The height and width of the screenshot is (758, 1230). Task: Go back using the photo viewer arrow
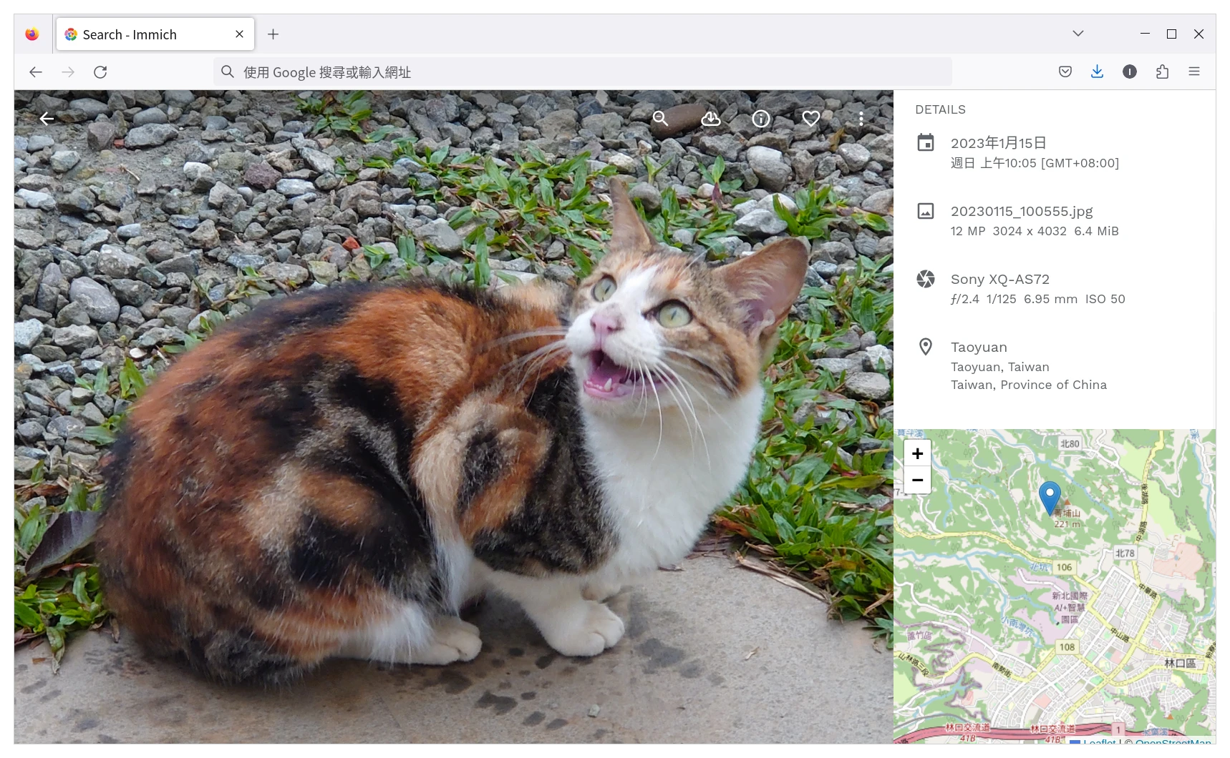click(x=47, y=119)
